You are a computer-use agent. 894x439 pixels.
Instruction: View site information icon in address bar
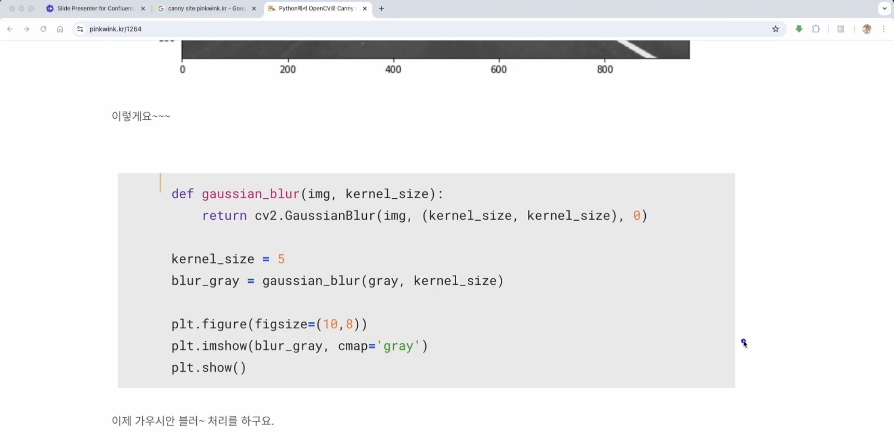pos(80,29)
